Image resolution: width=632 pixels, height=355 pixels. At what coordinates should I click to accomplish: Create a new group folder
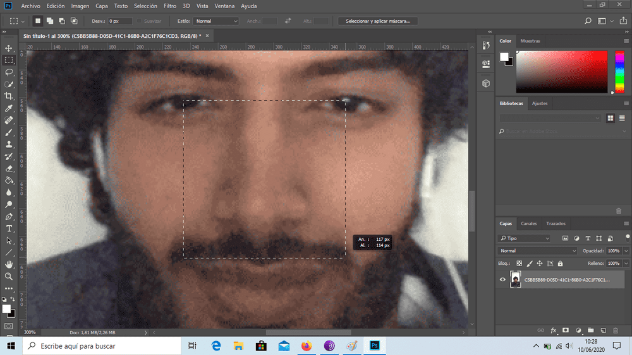tap(590, 330)
